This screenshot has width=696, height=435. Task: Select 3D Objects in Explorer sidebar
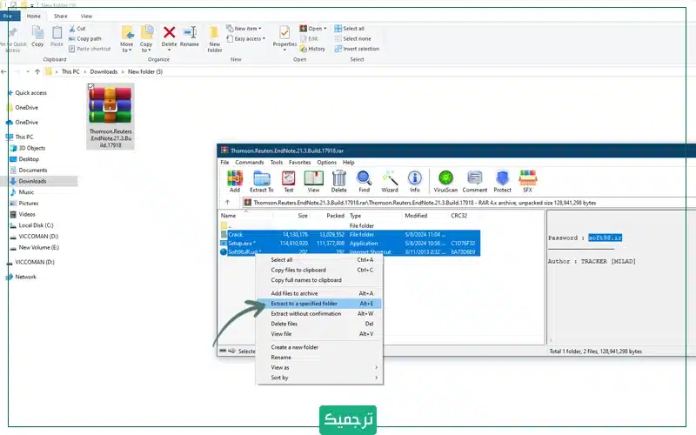32,148
